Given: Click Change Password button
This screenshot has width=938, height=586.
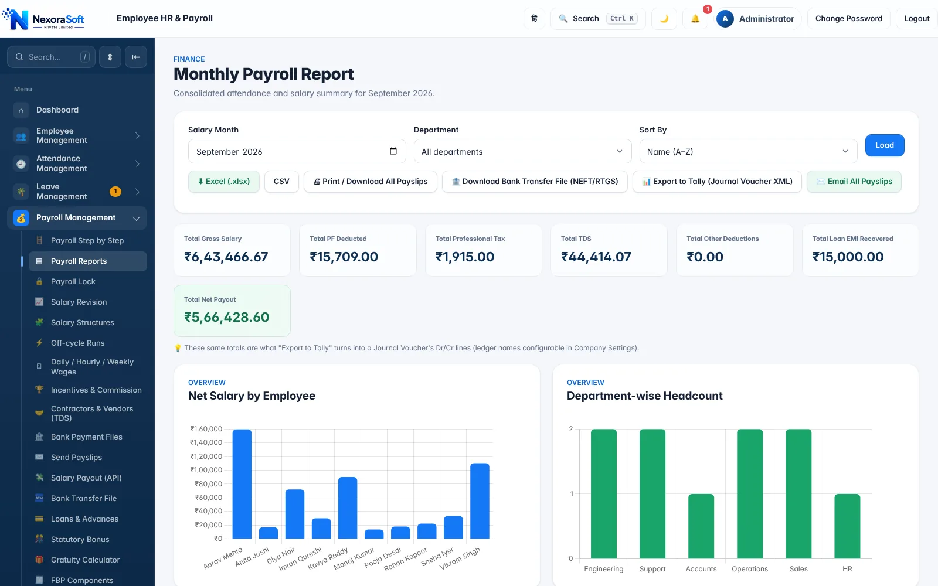Looking at the screenshot, I should (x=849, y=18).
